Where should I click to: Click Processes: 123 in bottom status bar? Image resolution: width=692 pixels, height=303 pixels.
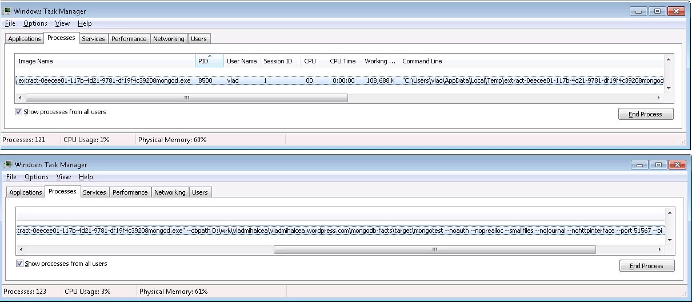(25, 292)
